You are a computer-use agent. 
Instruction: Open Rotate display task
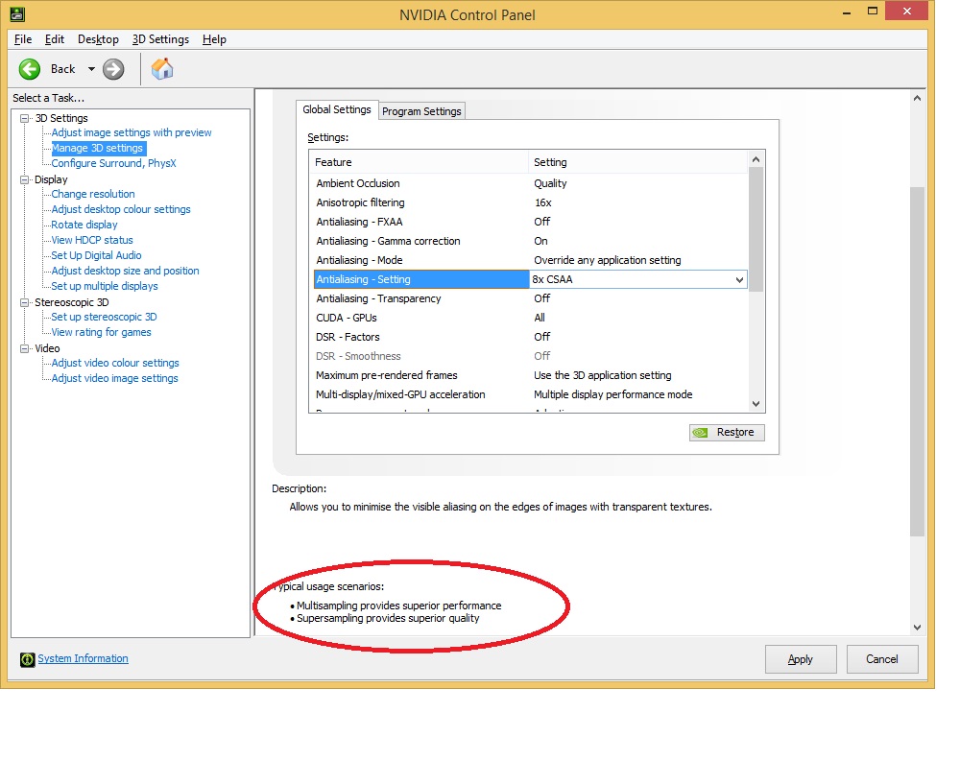click(x=84, y=225)
